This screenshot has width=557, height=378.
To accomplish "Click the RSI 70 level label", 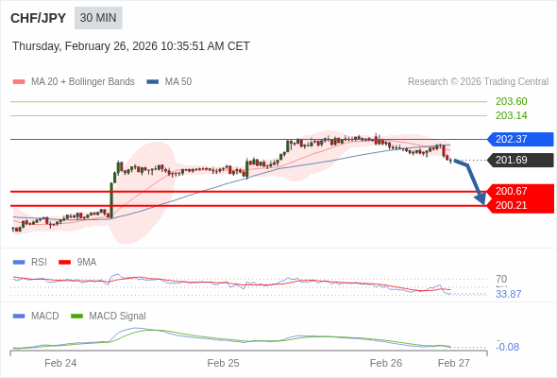I will pos(501,279).
